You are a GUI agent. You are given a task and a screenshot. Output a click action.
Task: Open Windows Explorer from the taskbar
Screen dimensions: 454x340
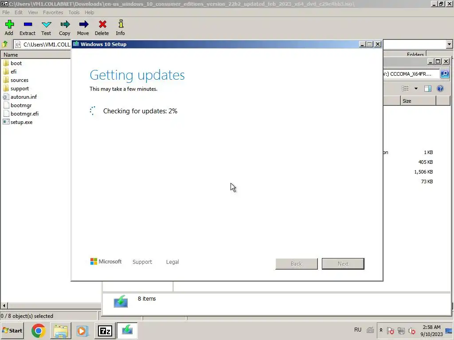click(60, 330)
